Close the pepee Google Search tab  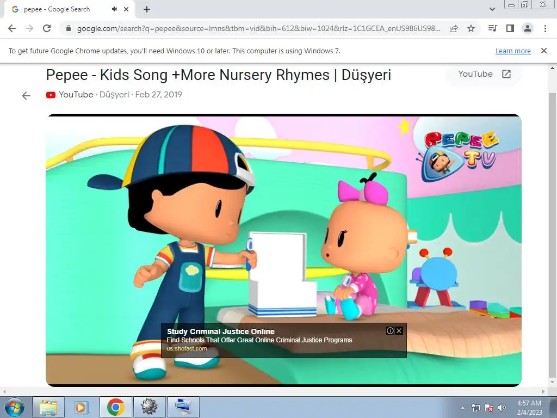click(126, 9)
